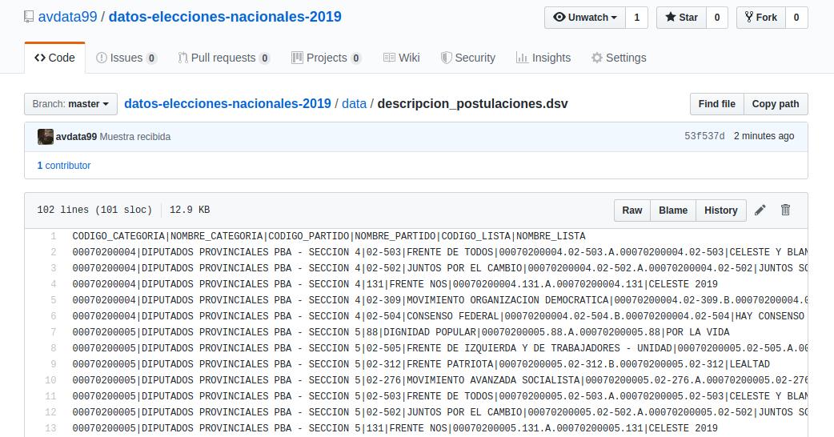Open datos-elecciones-nacionales-2019 repo title link

click(225, 17)
